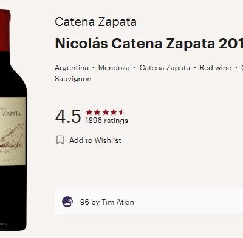This screenshot has height=238, width=243.
Task: Open the 96 by Tim Atkin review
Action: pos(107,202)
